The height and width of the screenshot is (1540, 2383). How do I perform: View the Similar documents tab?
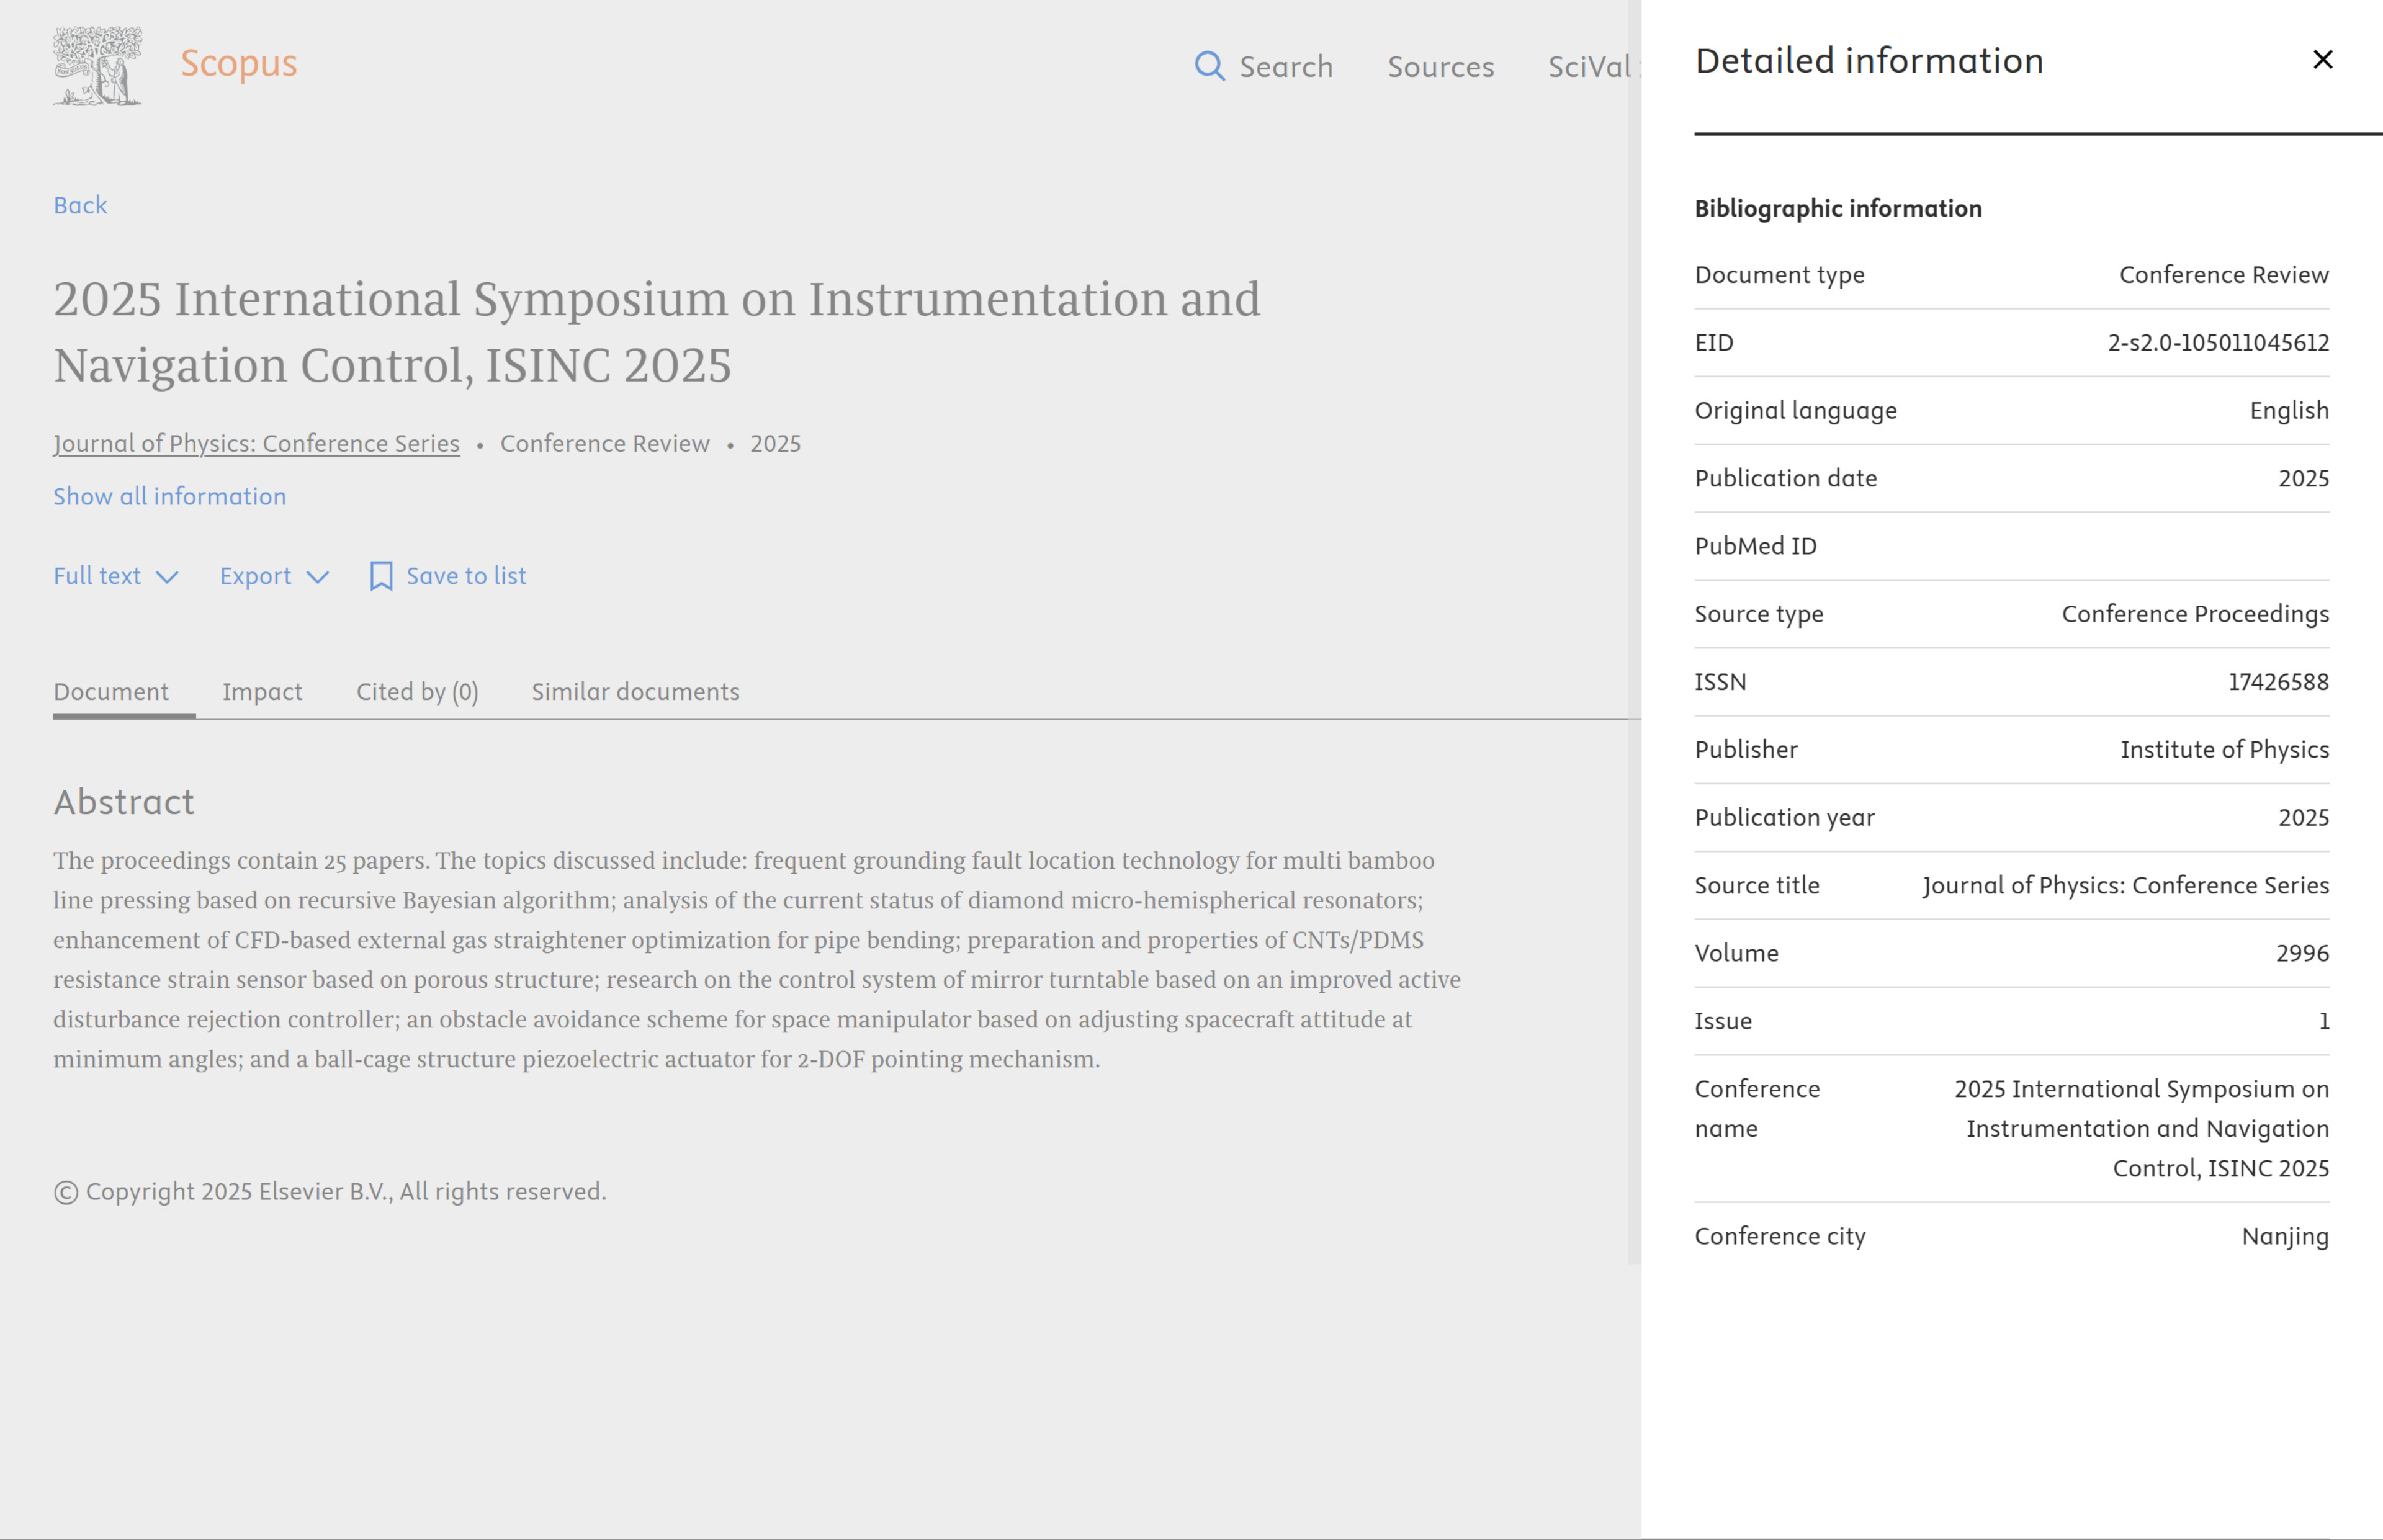[635, 691]
